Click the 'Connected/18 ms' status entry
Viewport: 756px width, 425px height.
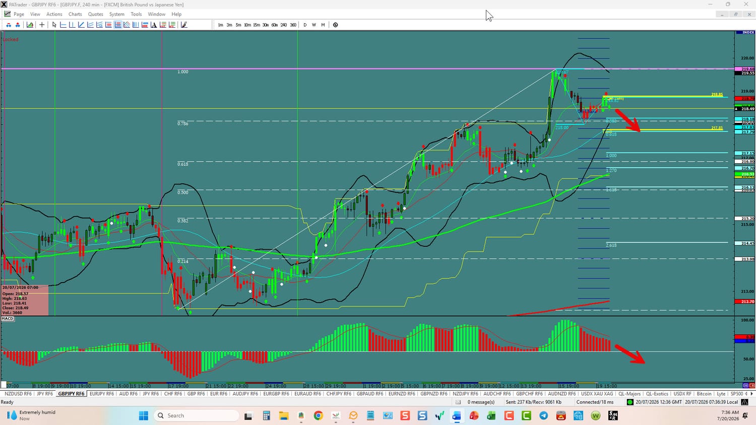click(x=595, y=402)
